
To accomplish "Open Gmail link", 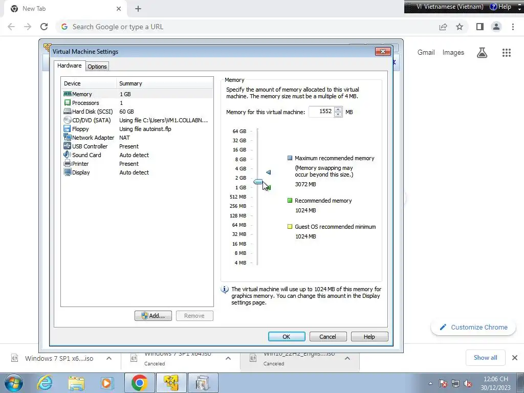I will [x=426, y=53].
